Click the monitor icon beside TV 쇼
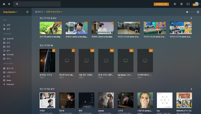 coord(4,58)
